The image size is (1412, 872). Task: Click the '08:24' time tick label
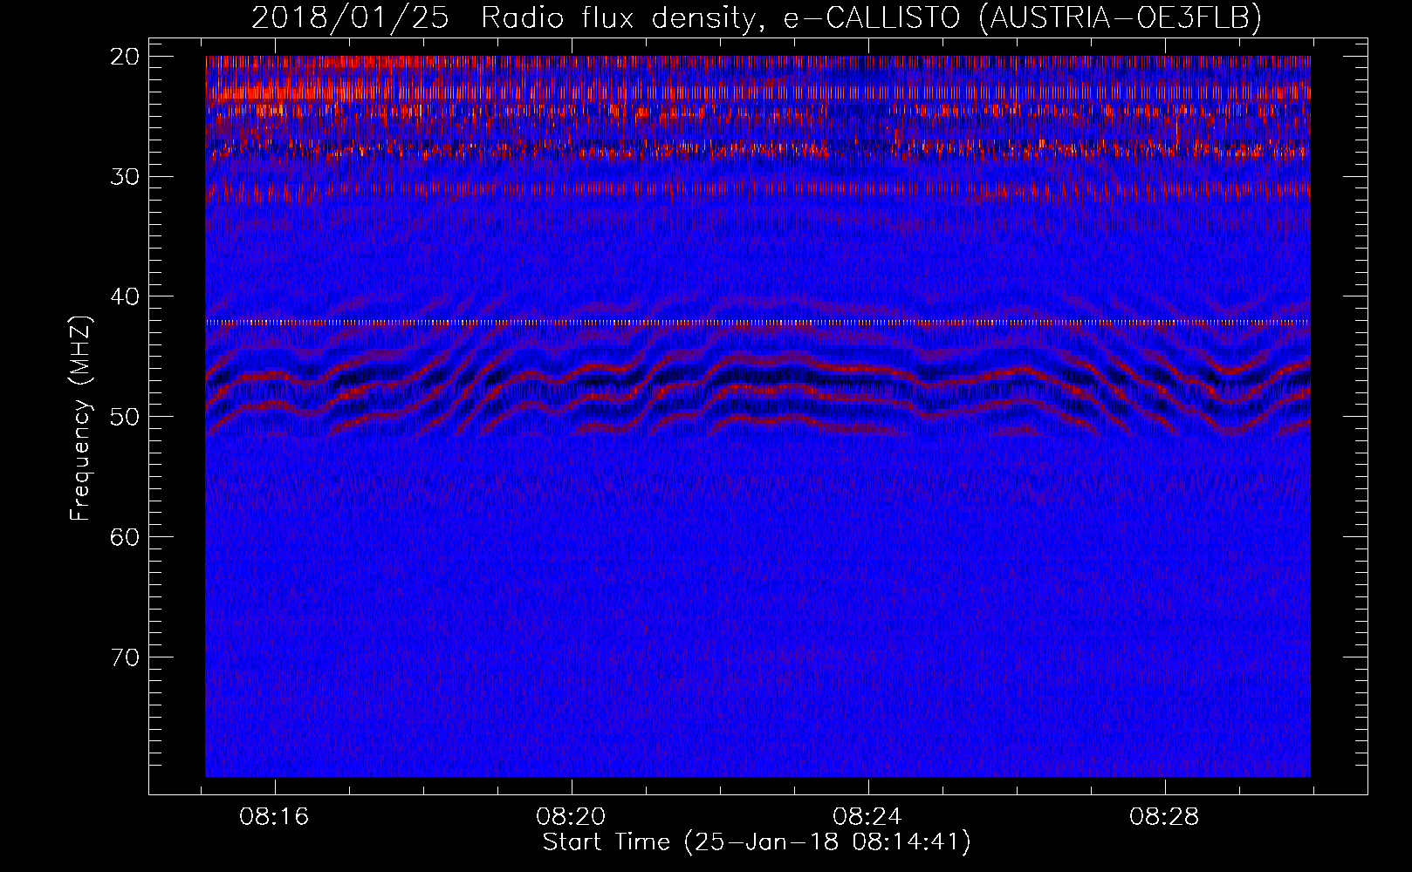pos(867,817)
